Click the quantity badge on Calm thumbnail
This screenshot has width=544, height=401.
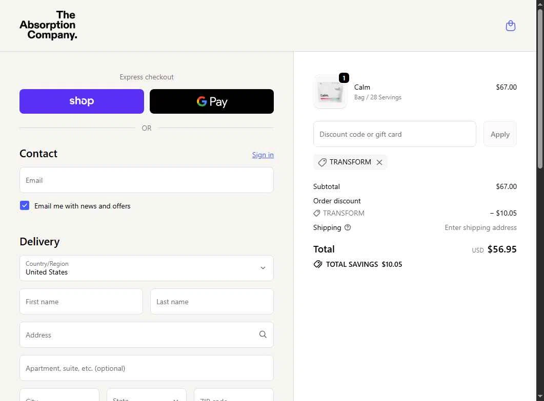pyautogui.click(x=344, y=78)
